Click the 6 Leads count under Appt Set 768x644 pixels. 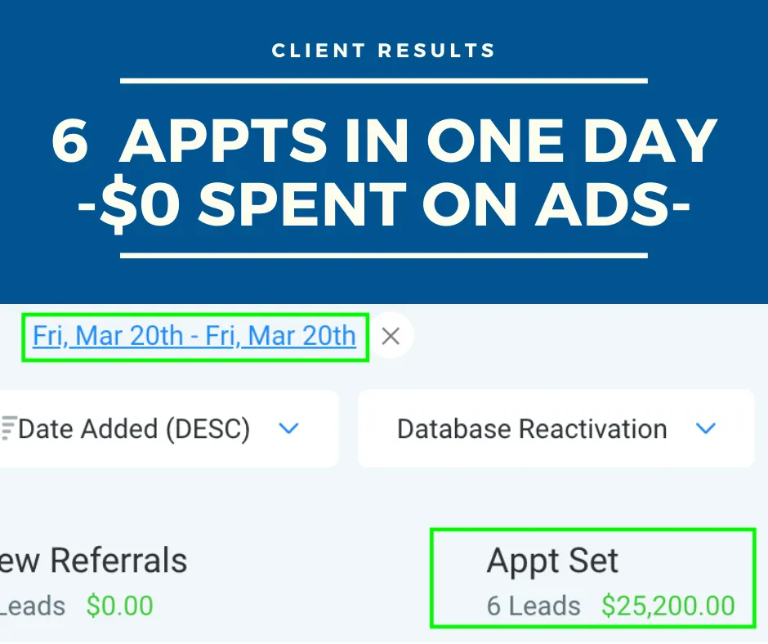click(534, 606)
